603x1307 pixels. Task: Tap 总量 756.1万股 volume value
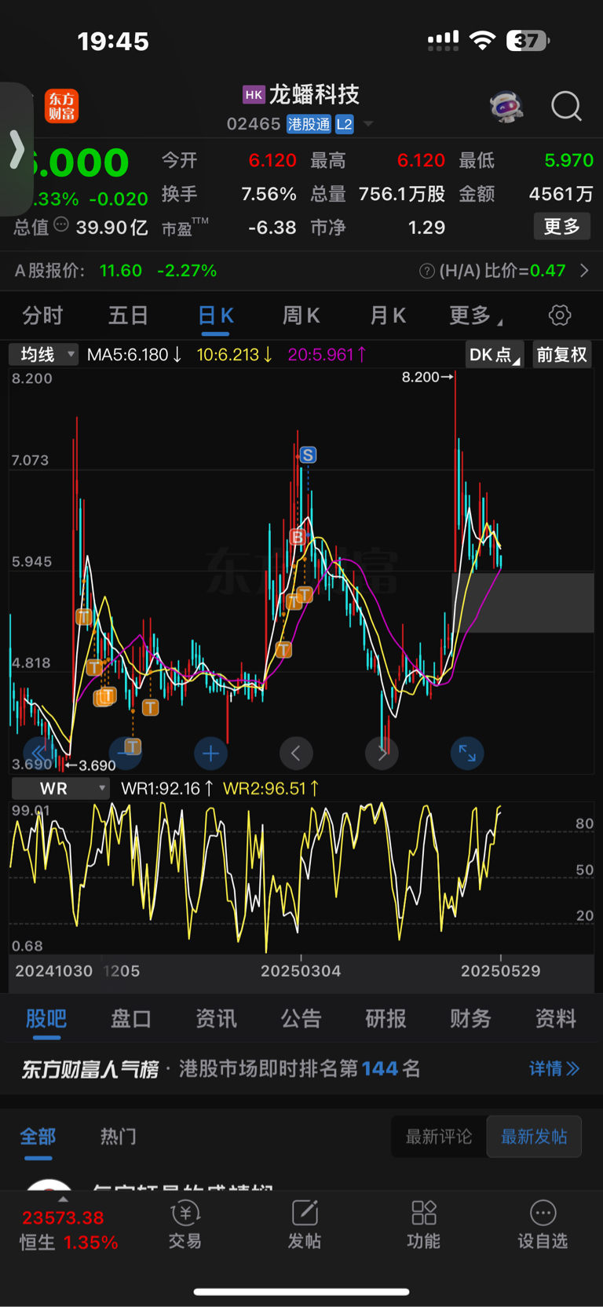pos(402,194)
